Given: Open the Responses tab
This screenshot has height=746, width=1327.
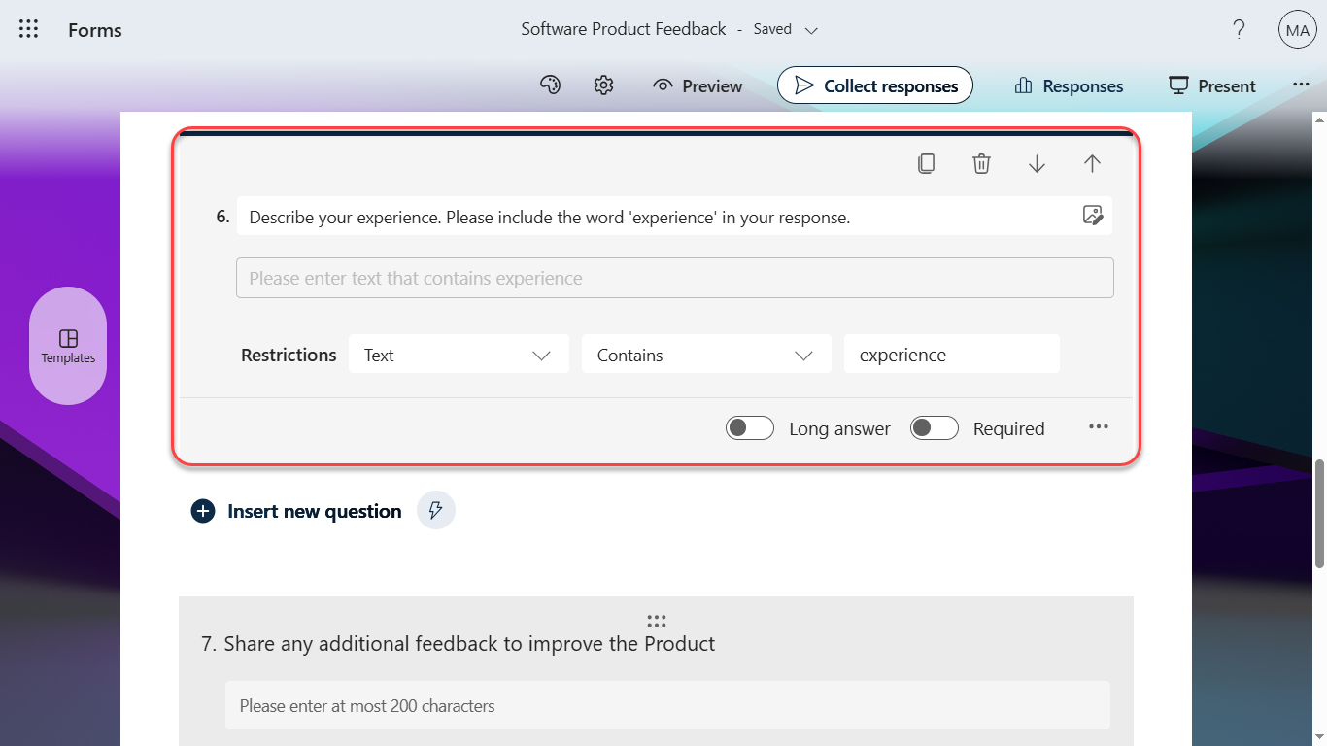Looking at the screenshot, I should pyautogui.click(x=1069, y=86).
